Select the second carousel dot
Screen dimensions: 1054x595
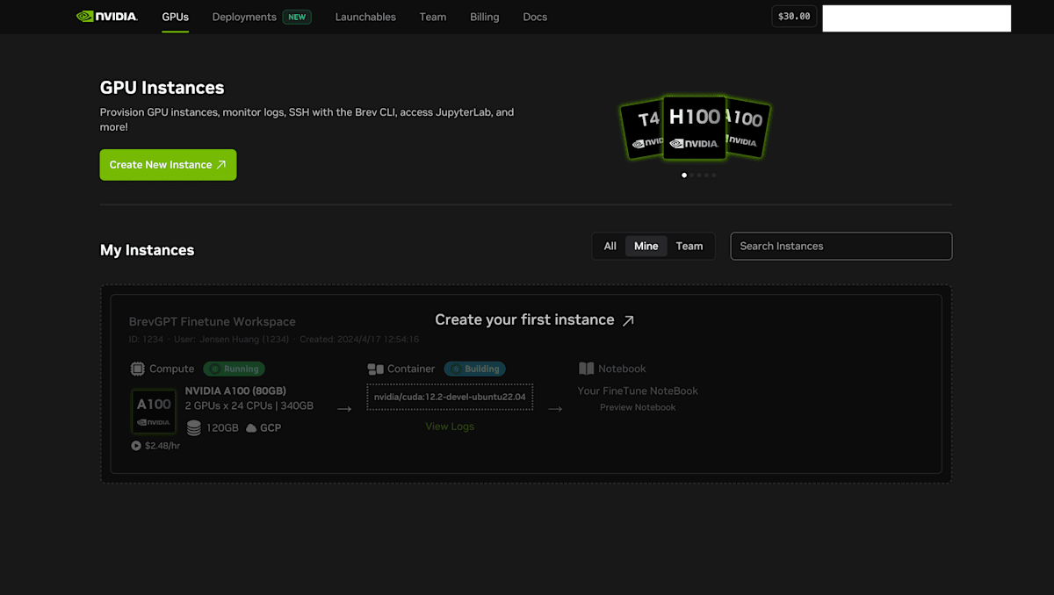(691, 175)
